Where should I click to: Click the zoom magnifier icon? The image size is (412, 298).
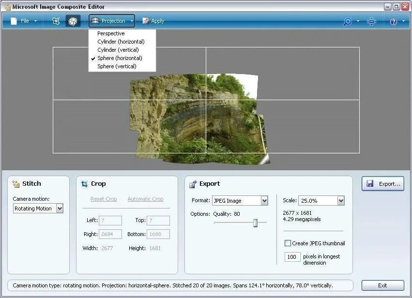click(347, 21)
